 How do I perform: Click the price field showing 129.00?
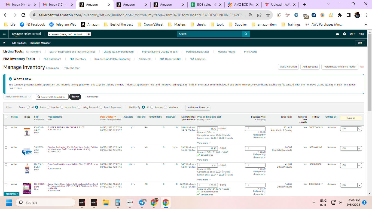(x=207, y=185)
